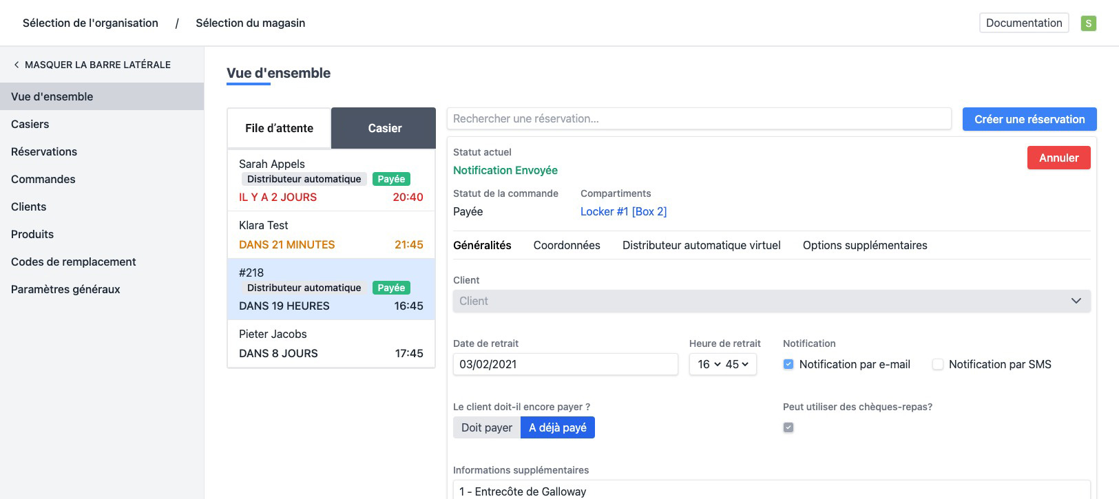Go to Paramètres généraux in sidebar
1119x499 pixels.
click(65, 289)
